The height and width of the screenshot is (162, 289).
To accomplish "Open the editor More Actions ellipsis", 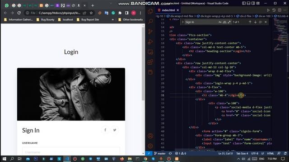I will [285, 10].
